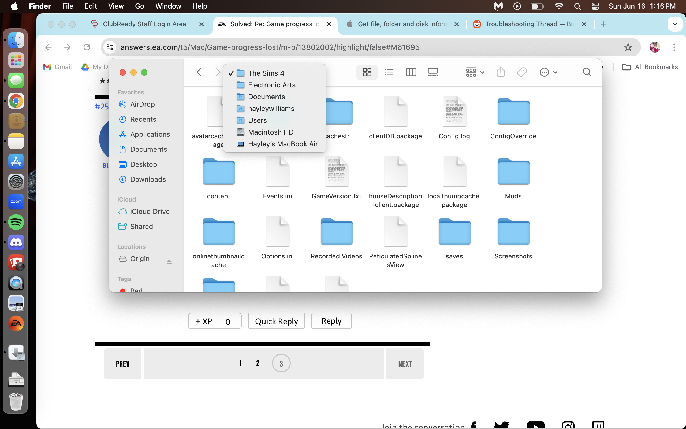
Task: Open Gmail bookmark
Action: point(58,67)
